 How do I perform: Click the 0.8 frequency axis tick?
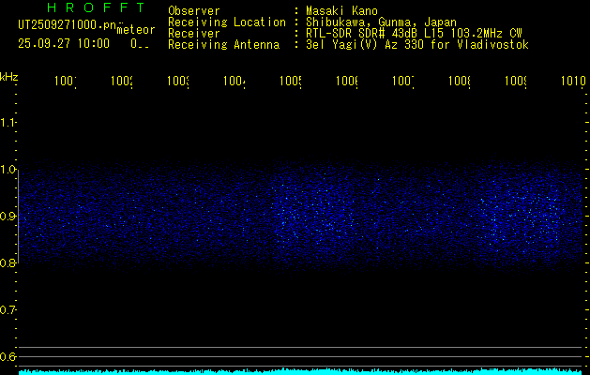pos(9,263)
